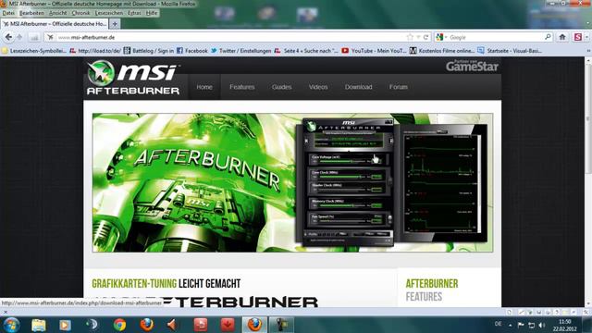592x333 pixels.
Task: Open the Firefox Home page icon
Action: (x=562, y=37)
